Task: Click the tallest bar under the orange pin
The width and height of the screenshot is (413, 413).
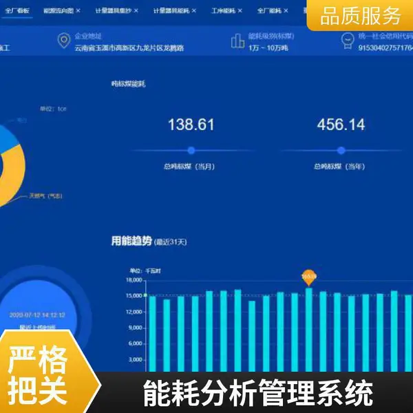Action: point(309,330)
